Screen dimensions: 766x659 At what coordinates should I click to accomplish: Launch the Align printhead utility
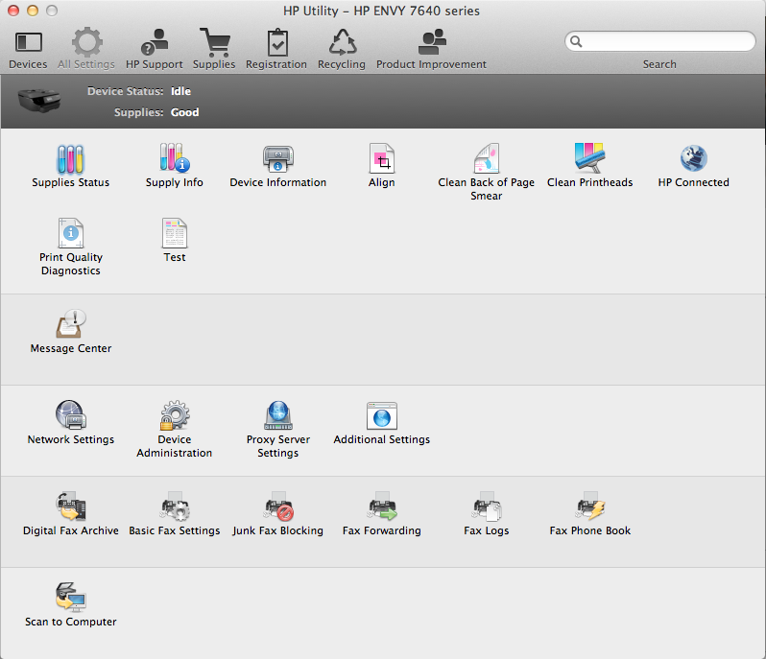point(382,159)
